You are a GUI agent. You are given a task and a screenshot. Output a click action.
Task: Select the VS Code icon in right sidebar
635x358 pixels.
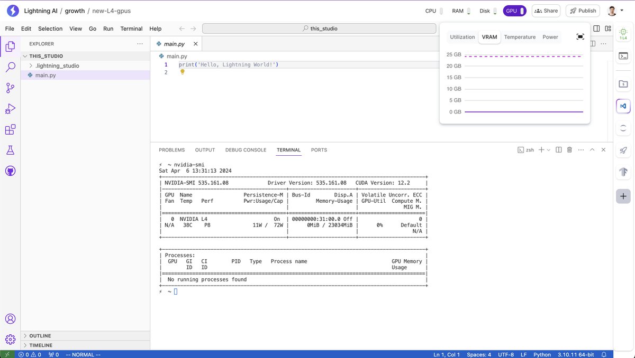623,106
